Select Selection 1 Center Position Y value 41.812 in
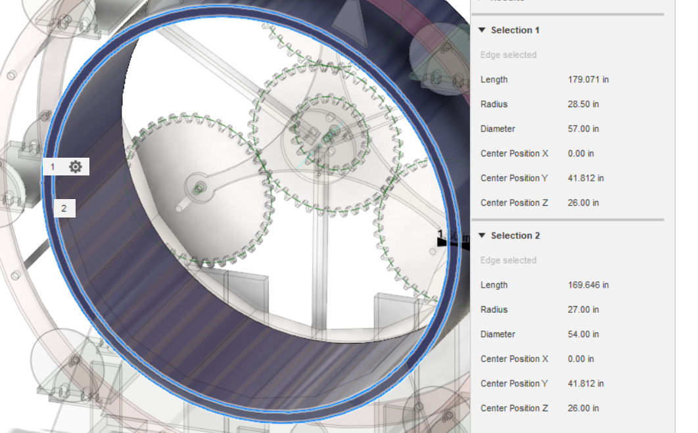 [x=586, y=178]
